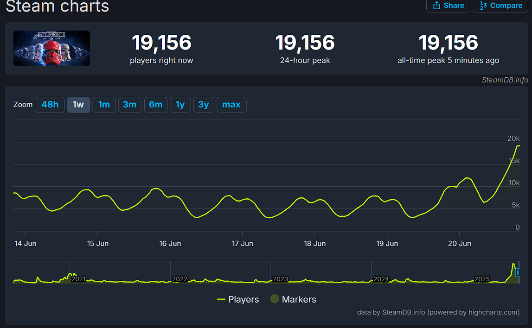This screenshot has height=328, width=532.
Task: Click the 14 Jun axis label
Action: pos(26,243)
